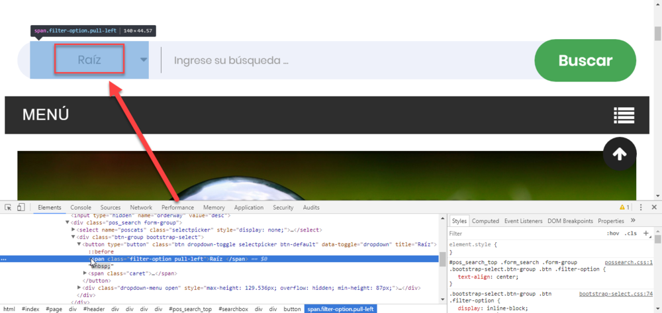Viewport: 662px width, 313px height.
Task: Click #pos_search_top breadcrumb
Action: coord(189,309)
